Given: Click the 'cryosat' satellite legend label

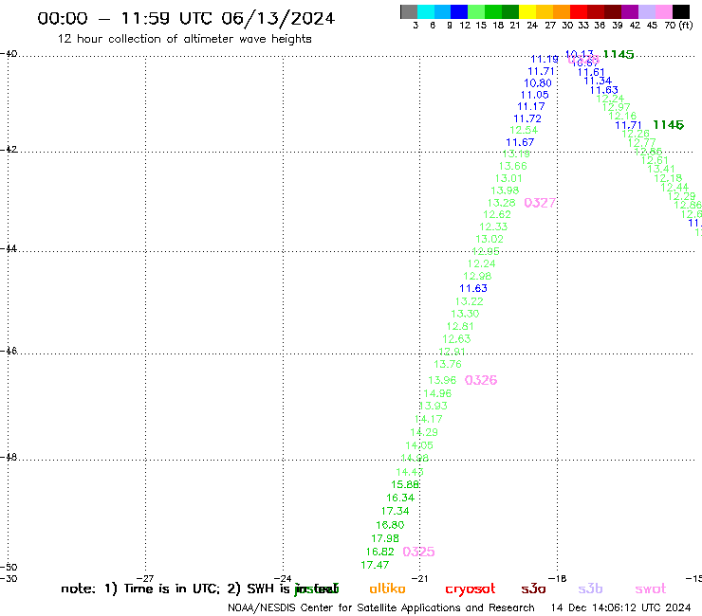Looking at the screenshot, I should [x=471, y=589].
